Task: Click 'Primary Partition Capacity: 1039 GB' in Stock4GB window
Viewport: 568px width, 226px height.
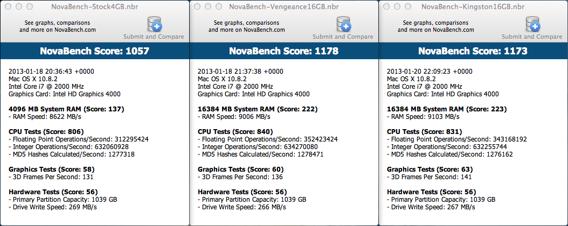Action: pos(63,200)
